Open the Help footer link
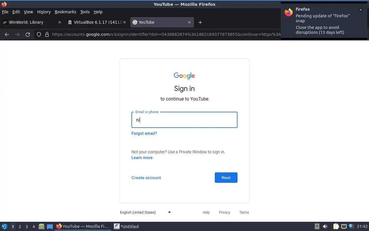The height and width of the screenshot is (231, 369). pos(206,212)
